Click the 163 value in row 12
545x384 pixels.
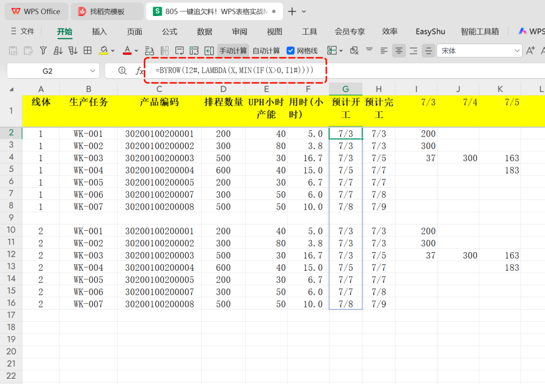coord(511,255)
